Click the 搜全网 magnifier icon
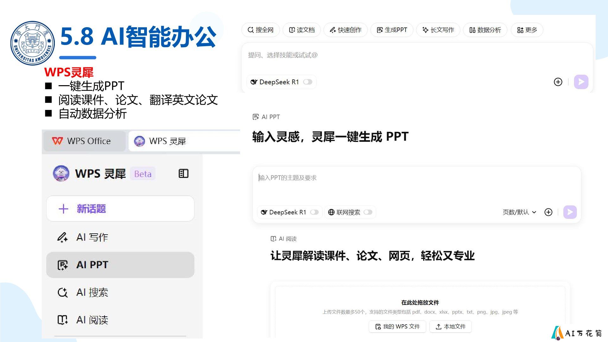The width and height of the screenshot is (608, 342). (x=250, y=30)
